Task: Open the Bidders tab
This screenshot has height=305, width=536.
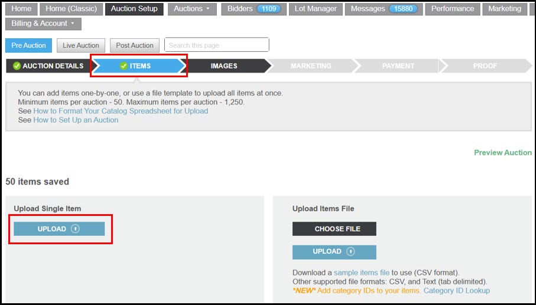Action: 254,9
